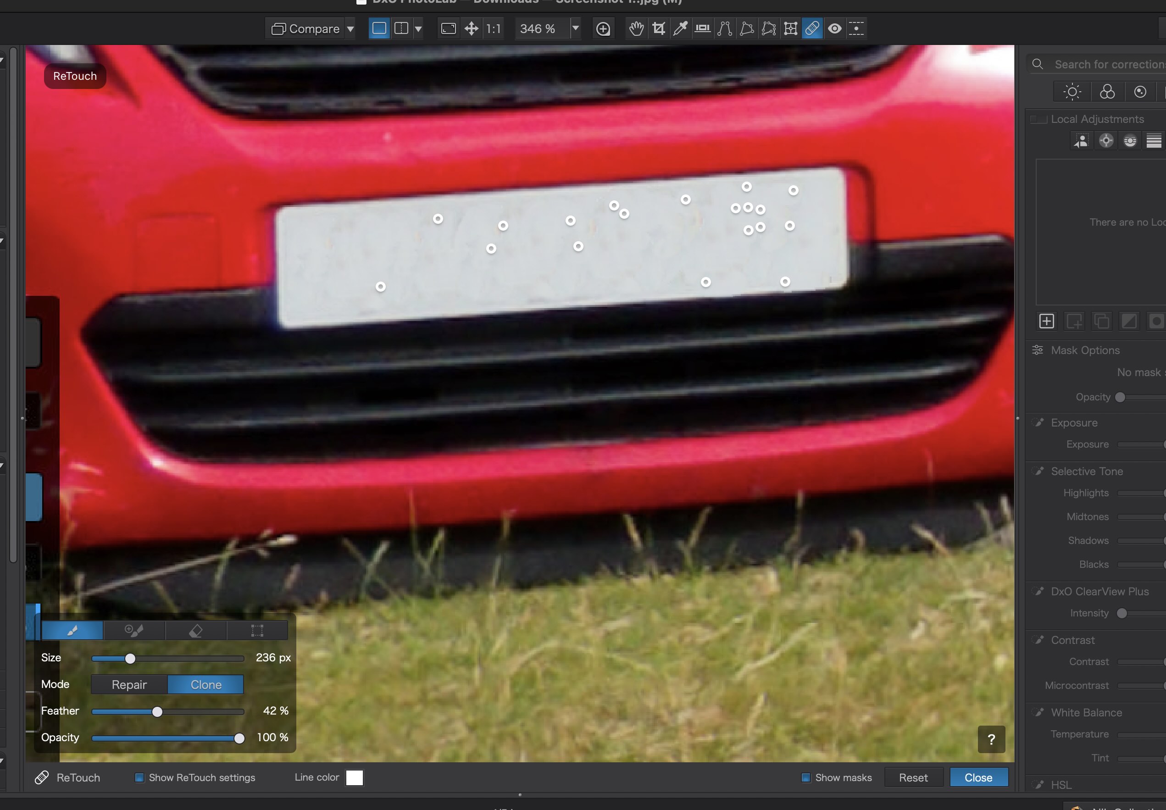The image size is (1166, 810).
Task: Click the Close button
Action: tap(978, 777)
